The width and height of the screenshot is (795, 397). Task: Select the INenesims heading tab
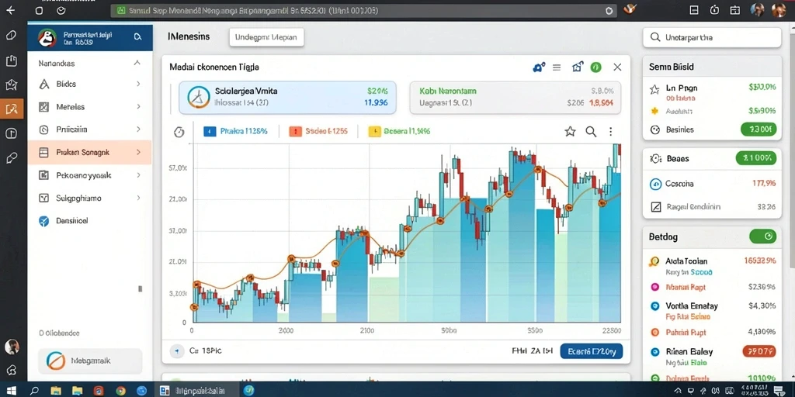(x=188, y=37)
